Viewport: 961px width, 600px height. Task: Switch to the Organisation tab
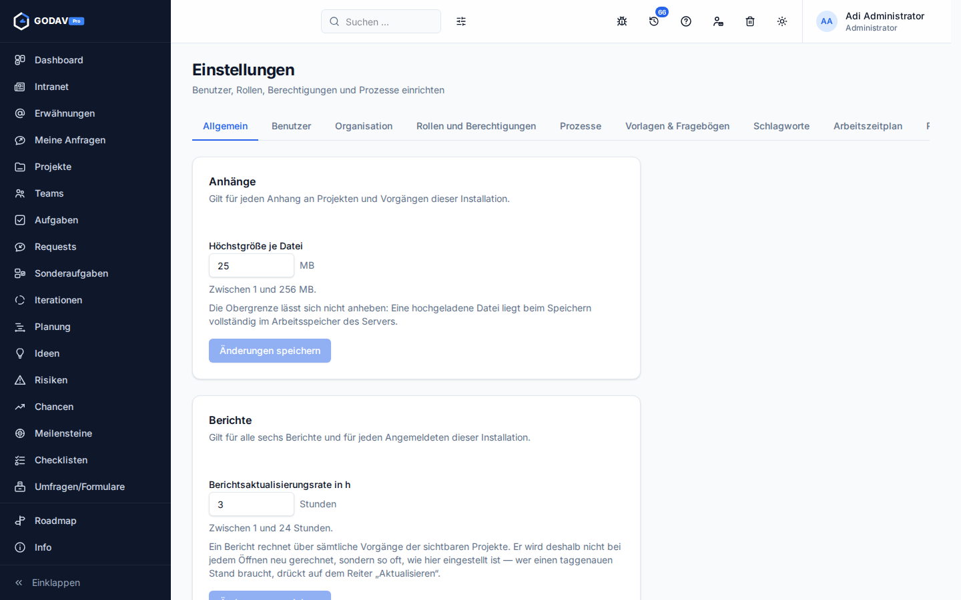click(x=364, y=126)
